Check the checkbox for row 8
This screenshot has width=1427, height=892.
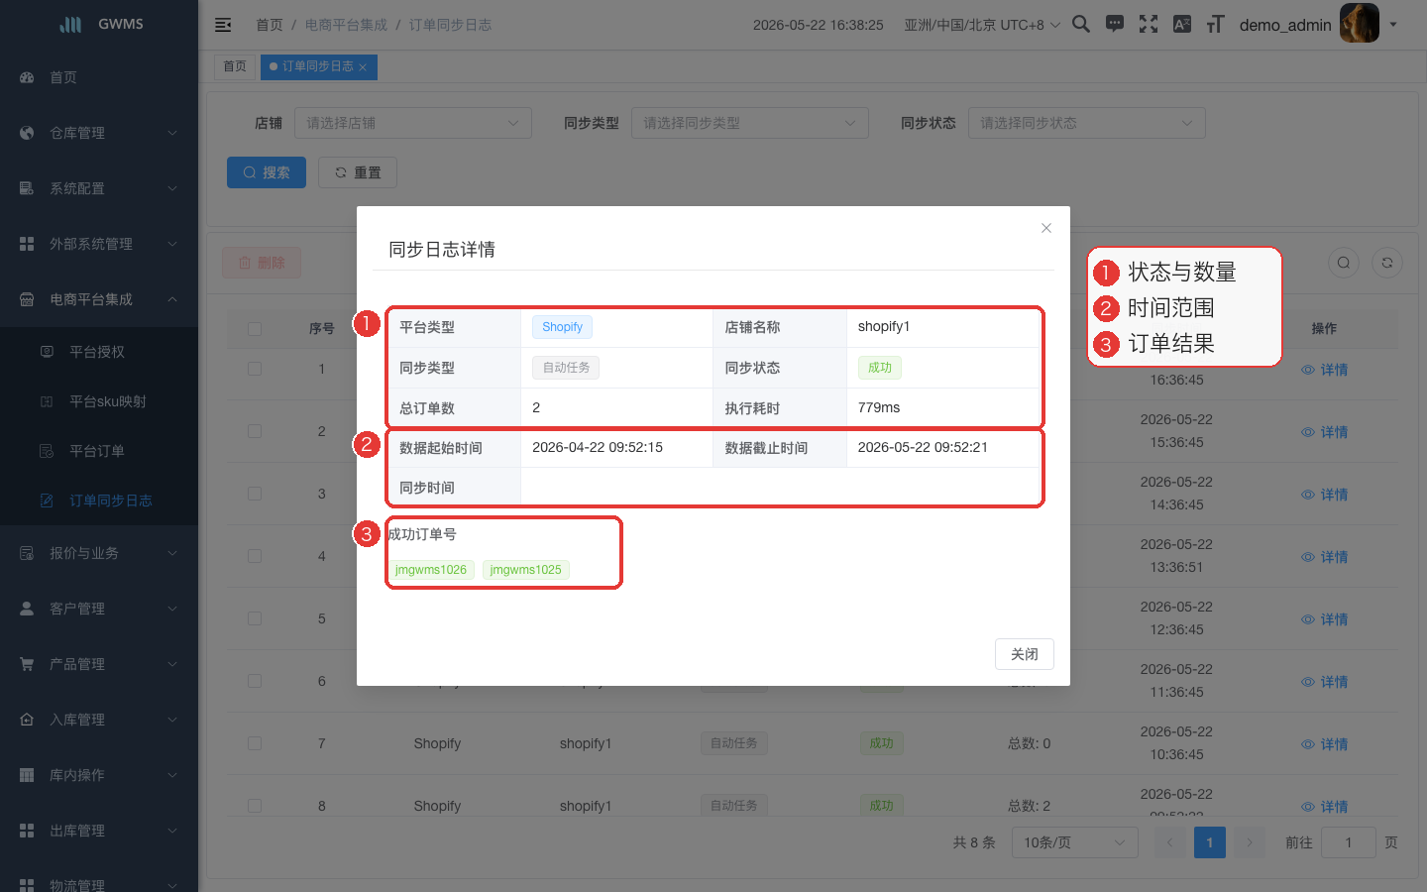(x=255, y=806)
